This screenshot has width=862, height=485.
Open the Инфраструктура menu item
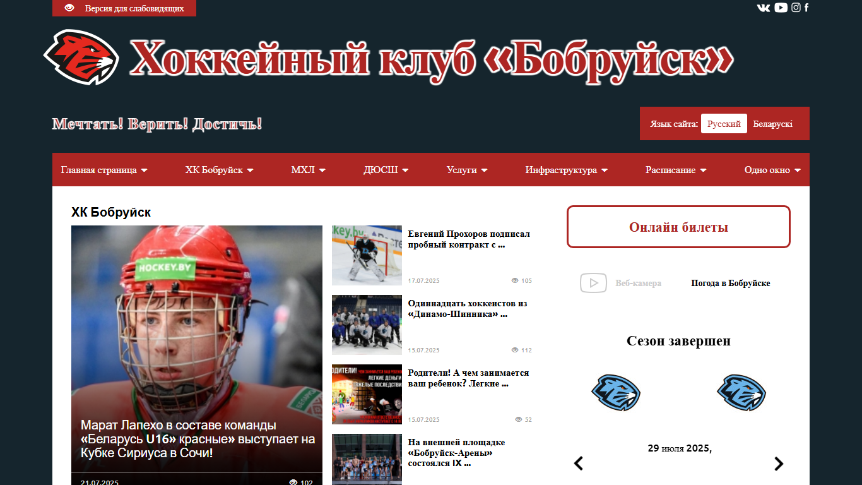coord(566,170)
